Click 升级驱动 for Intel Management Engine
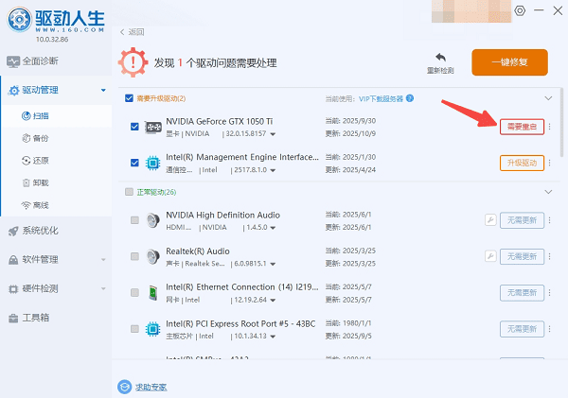This screenshot has height=398, width=568. (522, 164)
